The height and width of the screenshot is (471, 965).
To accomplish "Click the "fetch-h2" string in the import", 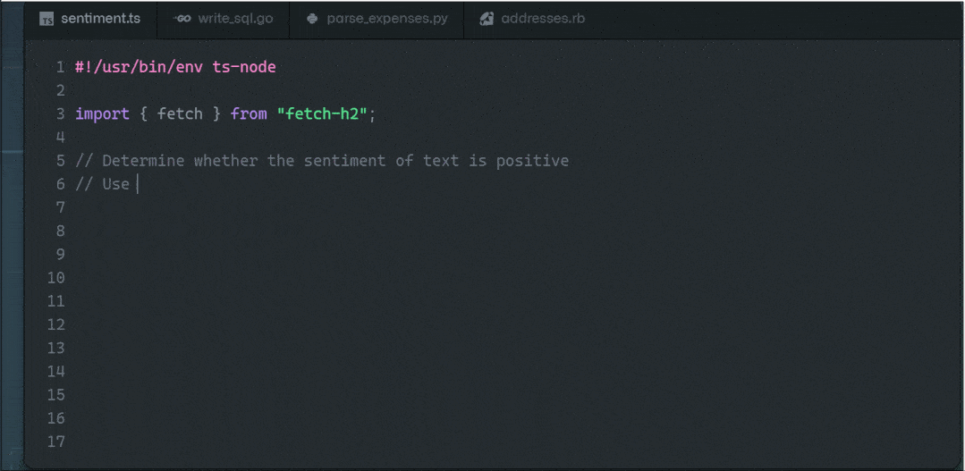I will coord(323,114).
